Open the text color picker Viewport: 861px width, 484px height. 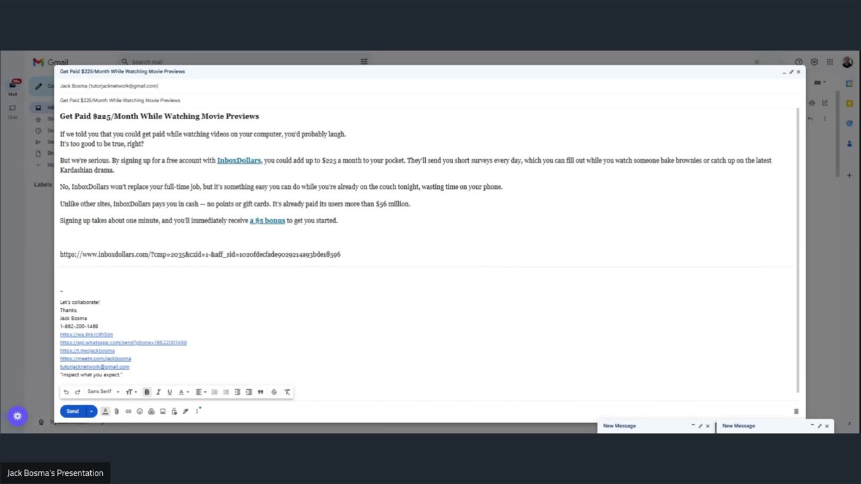tap(183, 392)
